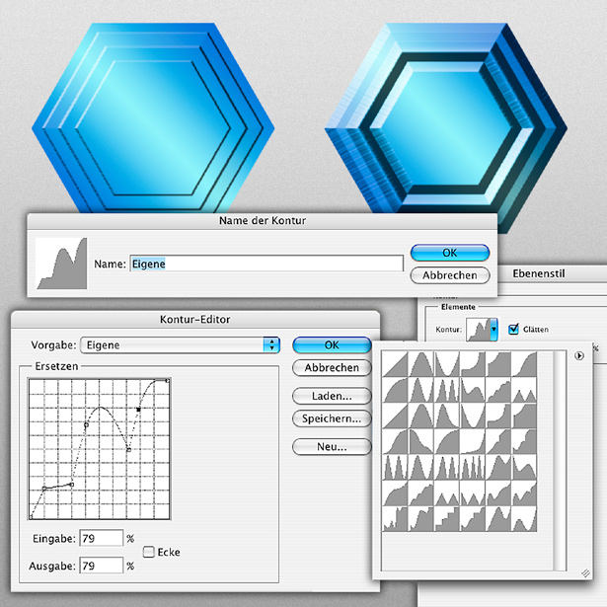
Task: Choose the blocky staircase preset in bottom row
Action: pyautogui.click(x=447, y=518)
